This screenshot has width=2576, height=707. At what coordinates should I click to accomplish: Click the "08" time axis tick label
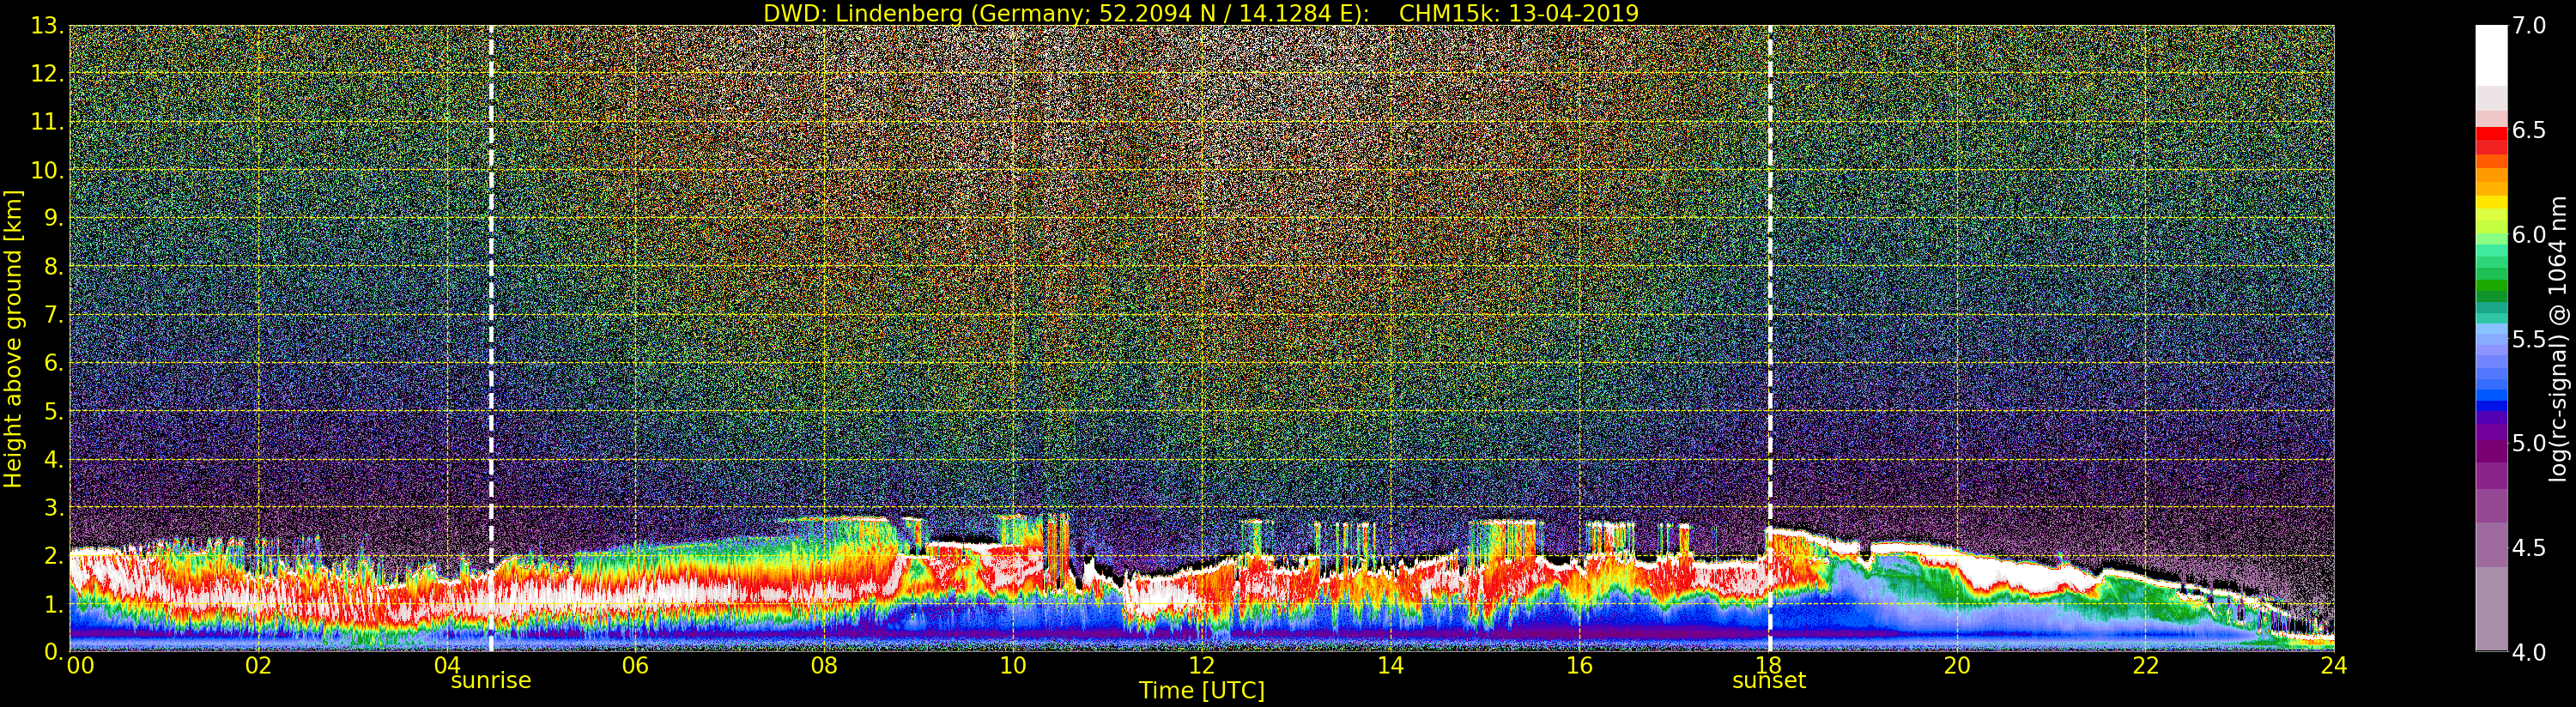pos(824,665)
